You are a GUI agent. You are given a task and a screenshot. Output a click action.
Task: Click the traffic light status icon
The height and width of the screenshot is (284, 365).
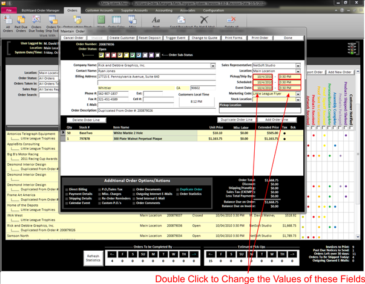click(352, 48)
